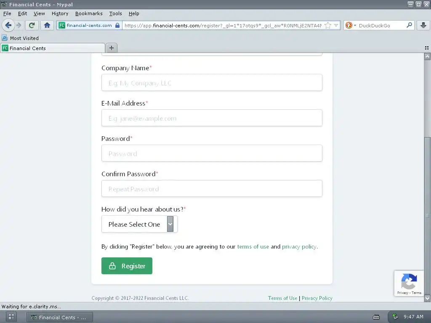Open the Help menu

(133, 13)
